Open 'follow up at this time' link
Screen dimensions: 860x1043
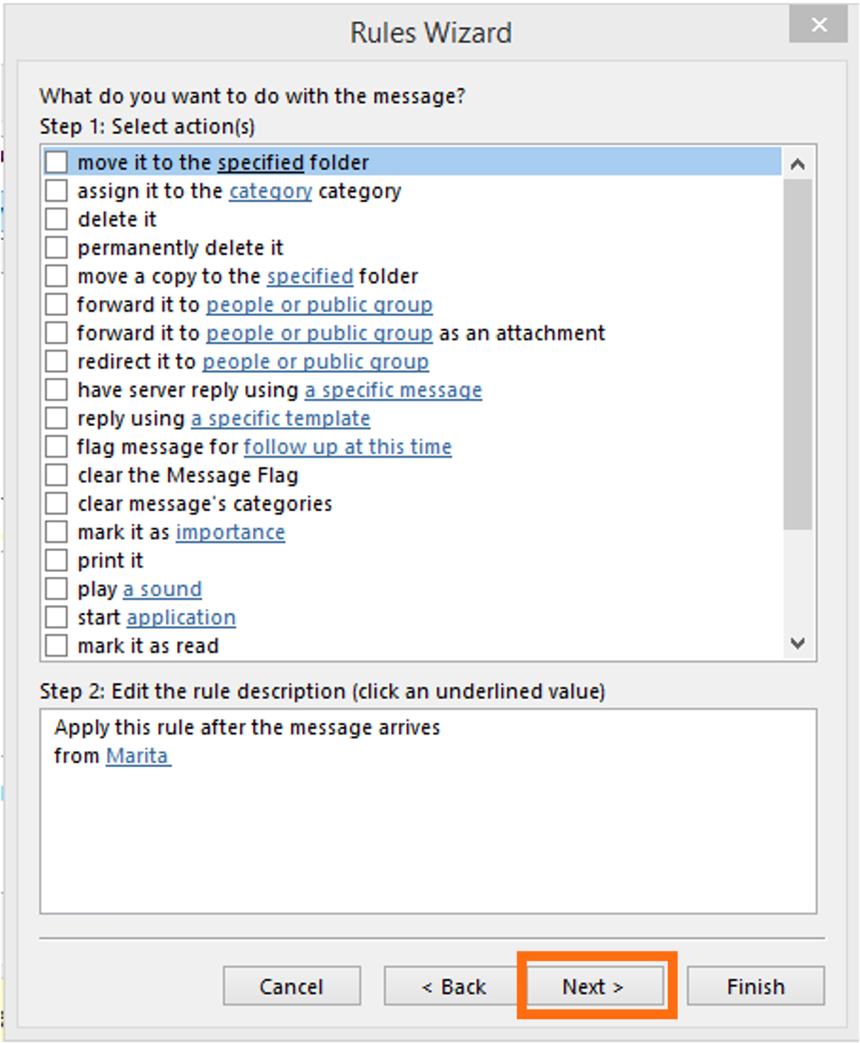[348, 447]
